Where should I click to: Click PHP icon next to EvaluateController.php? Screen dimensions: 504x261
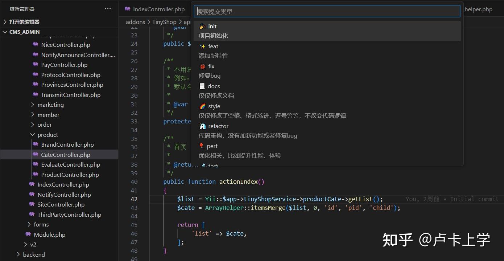click(x=35, y=164)
